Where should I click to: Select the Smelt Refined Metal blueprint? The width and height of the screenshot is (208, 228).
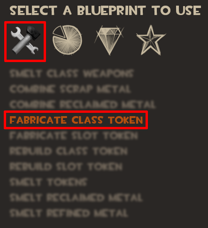click(x=69, y=213)
